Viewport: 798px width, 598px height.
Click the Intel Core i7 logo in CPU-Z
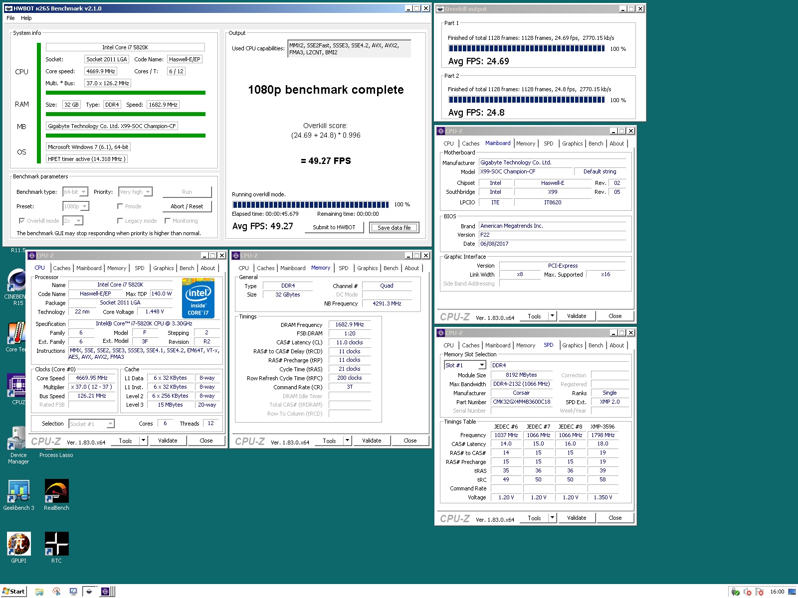pos(199,299)
